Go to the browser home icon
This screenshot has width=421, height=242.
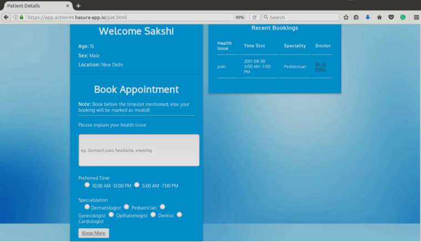click(379, 17)
